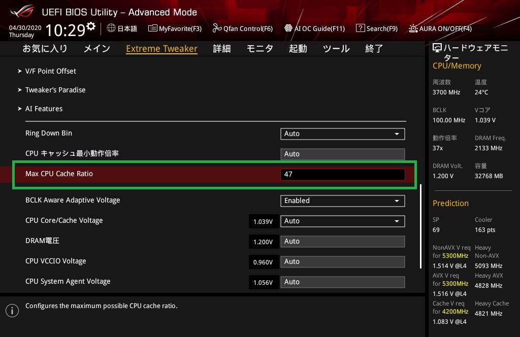Click the 1.200V DRAM voltage readout
520x337 pixels.
point(264,242)
